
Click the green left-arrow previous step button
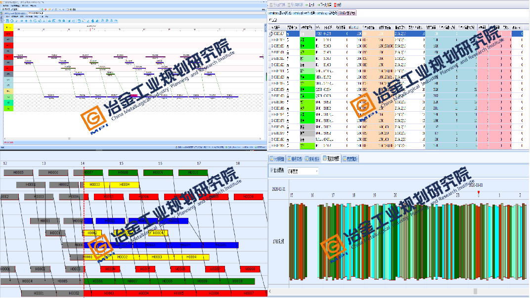click(309, 5)
